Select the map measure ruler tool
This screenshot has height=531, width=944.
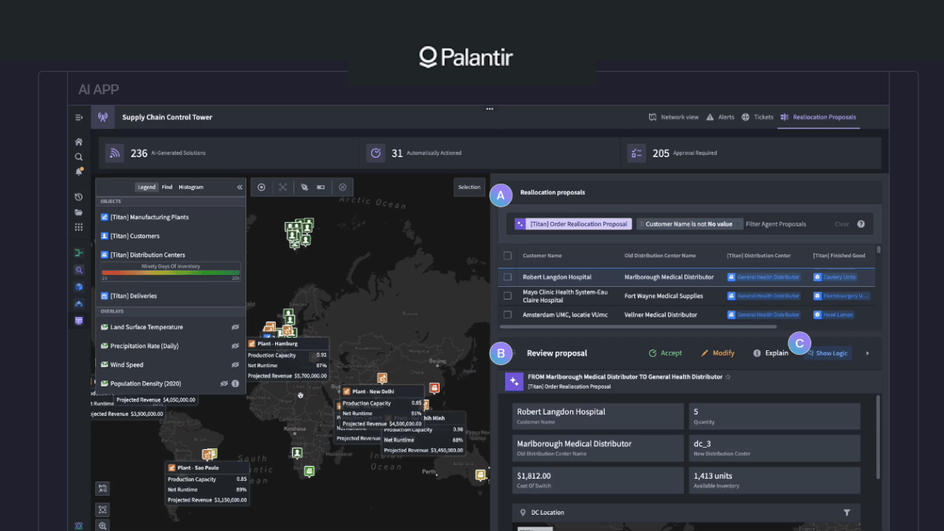[x=321, y=187]
